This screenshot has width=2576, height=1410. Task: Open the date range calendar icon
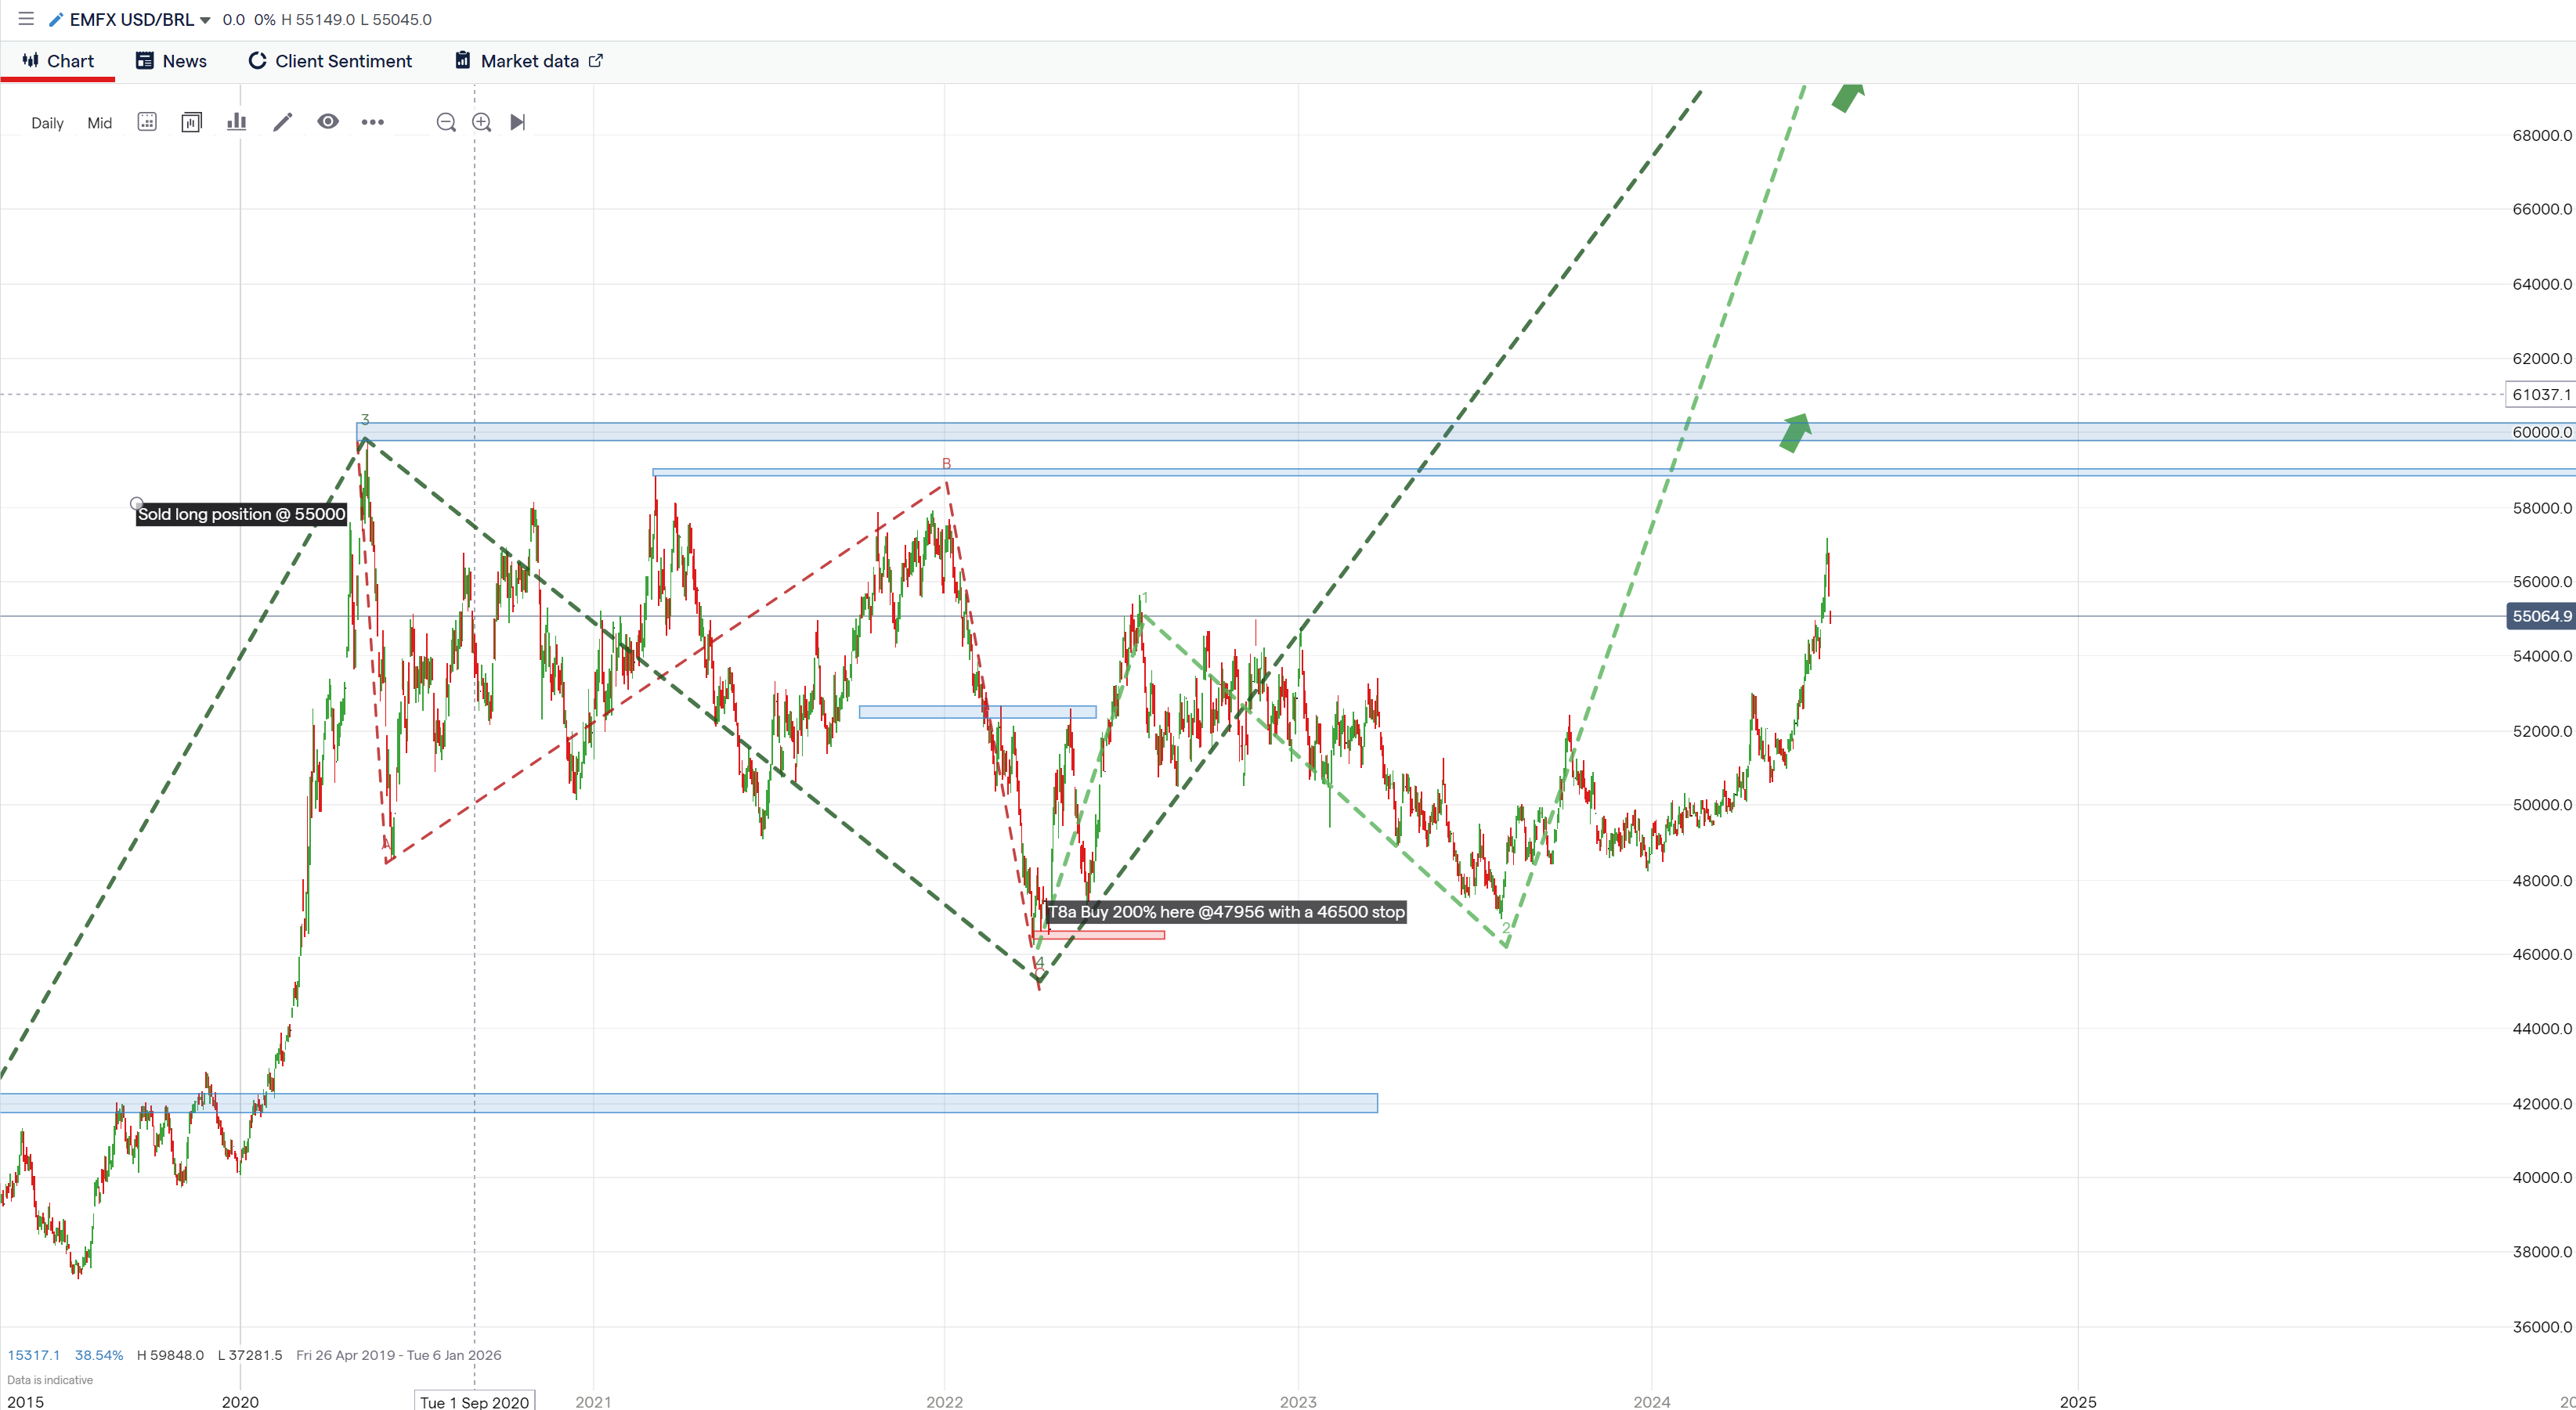tap(147, 122)
